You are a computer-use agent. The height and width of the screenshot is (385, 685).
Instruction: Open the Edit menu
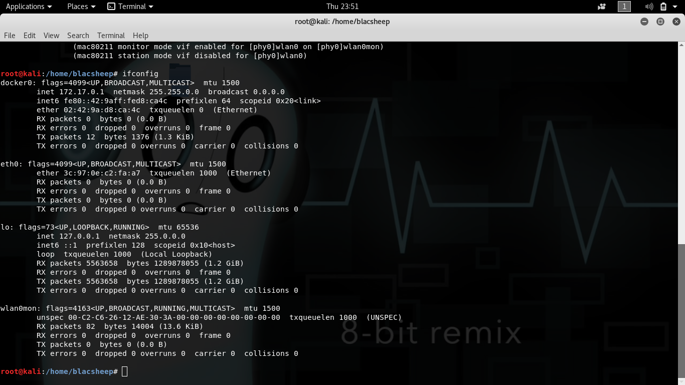(x=30, y=36)
